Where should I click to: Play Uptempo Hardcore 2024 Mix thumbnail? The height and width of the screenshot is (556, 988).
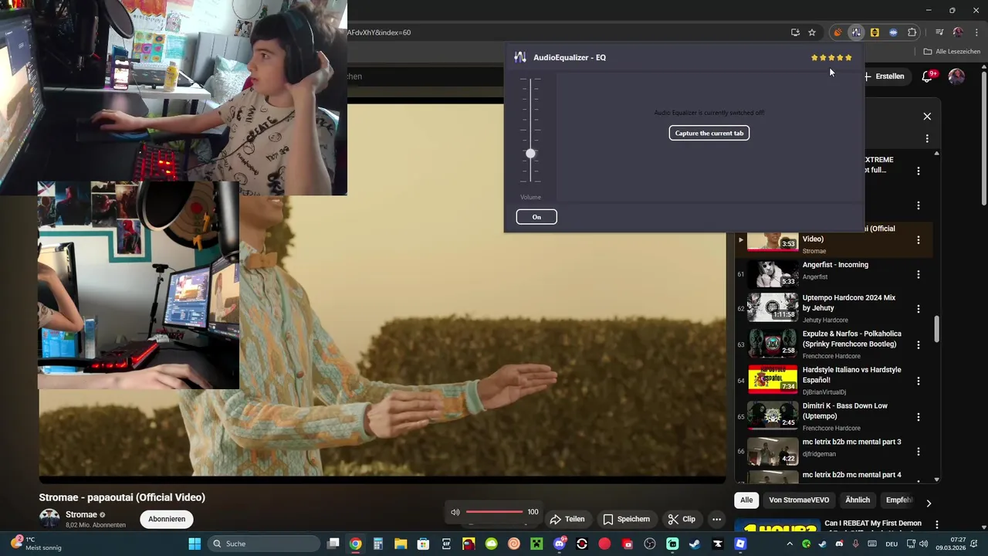(773, 307)
